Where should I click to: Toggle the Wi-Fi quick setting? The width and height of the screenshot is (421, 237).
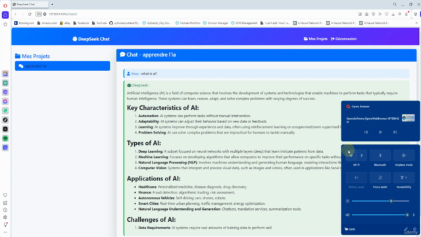(x=351, y=155)
